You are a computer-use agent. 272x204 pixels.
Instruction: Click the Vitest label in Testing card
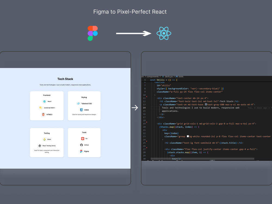[49, 139]
